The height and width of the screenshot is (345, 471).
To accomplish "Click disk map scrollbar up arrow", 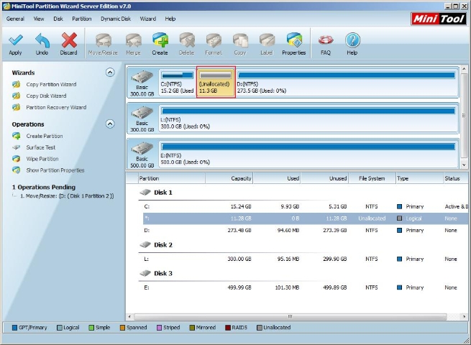I will click(464, 69).
